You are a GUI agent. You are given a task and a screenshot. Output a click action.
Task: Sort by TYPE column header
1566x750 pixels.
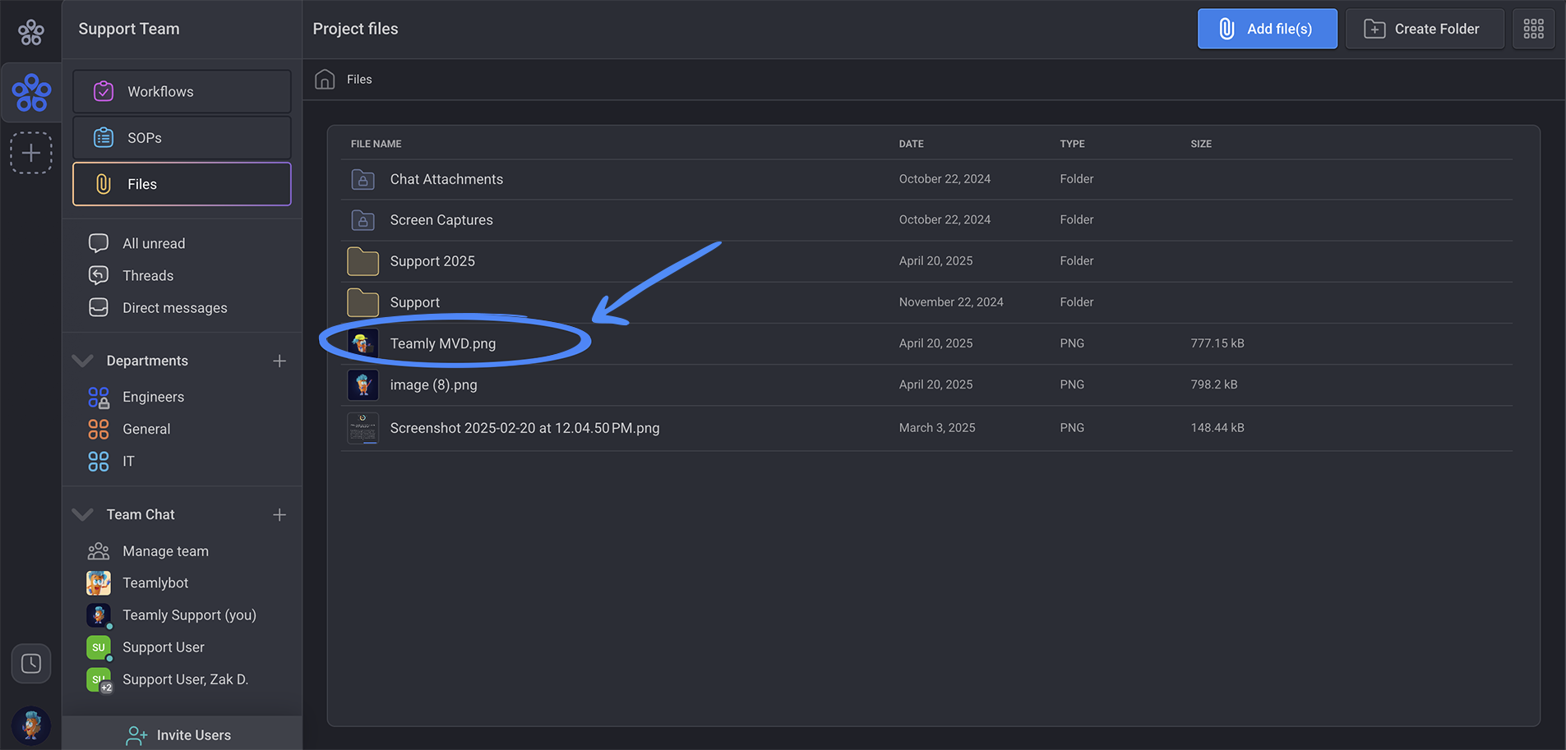tap(1072, 144)
